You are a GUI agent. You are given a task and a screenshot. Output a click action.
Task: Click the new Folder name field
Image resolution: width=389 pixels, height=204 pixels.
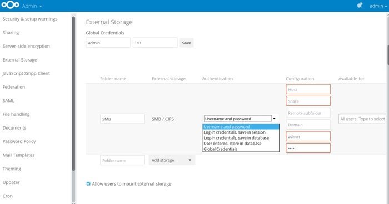[123, 160]
